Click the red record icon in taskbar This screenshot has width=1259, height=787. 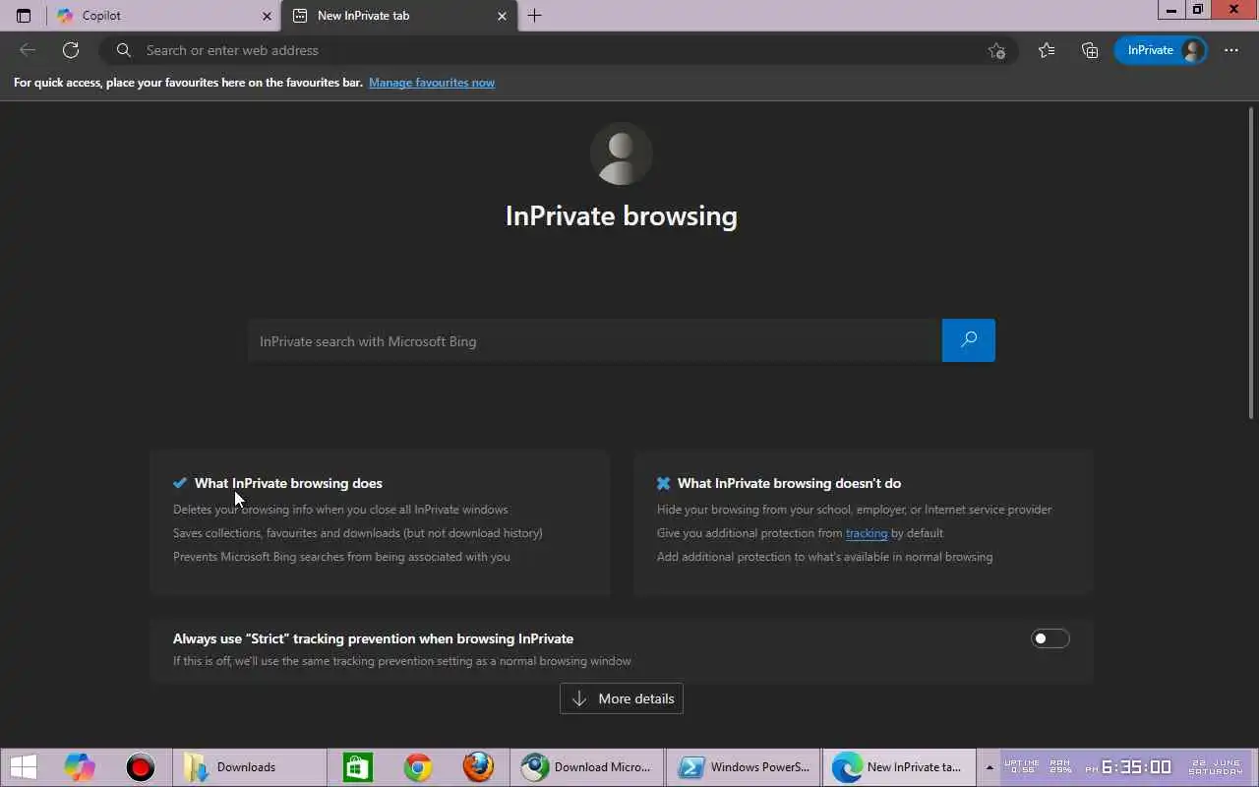tap(141, 767)
